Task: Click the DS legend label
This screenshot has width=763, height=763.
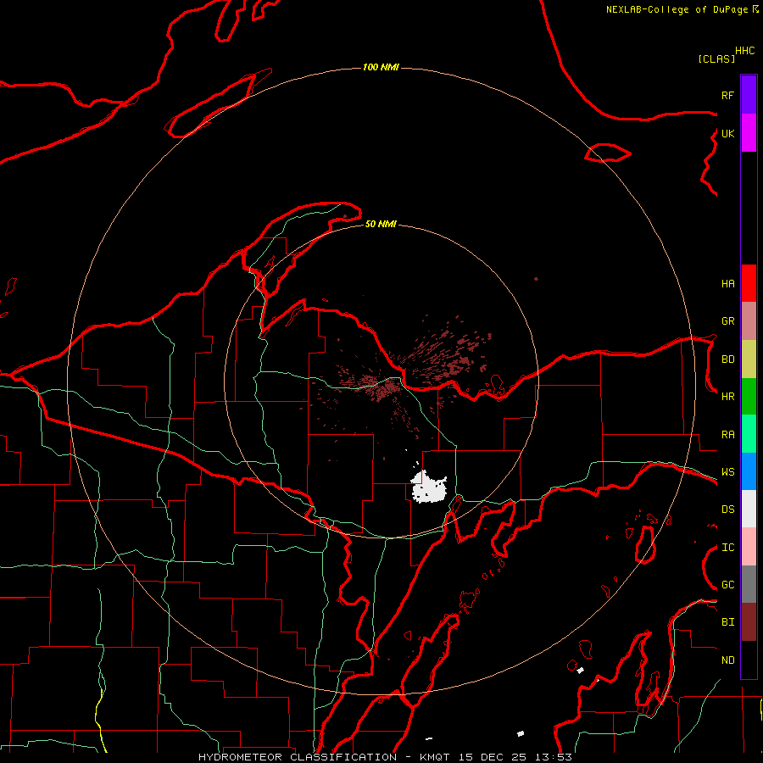Action: pos(727,510)
